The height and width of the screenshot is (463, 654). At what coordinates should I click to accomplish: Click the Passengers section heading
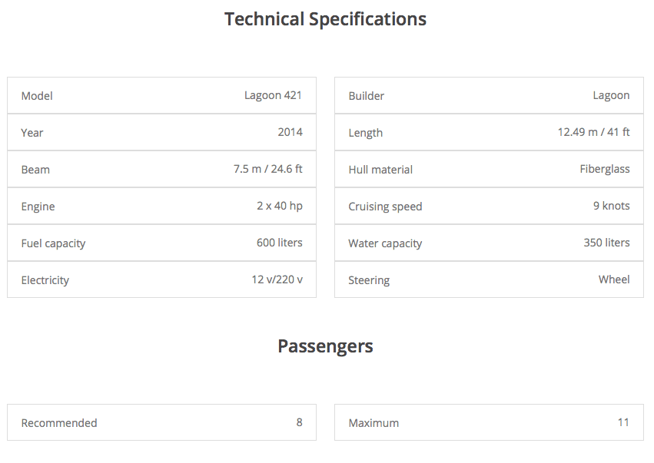click(x=325, y=346)
